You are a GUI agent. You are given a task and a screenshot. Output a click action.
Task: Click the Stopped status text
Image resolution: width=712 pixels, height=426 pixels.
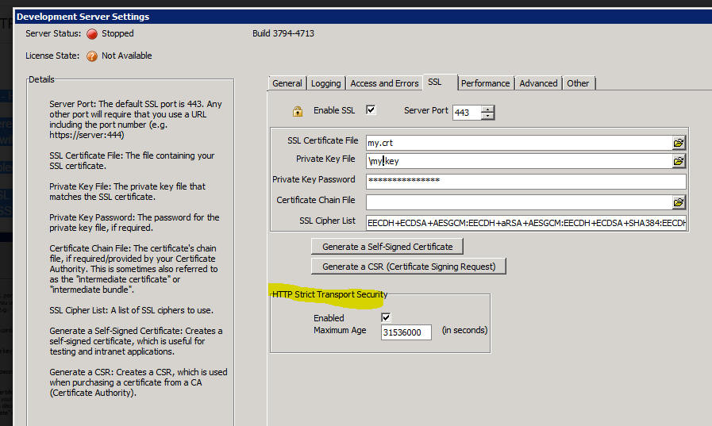point(117,33)
